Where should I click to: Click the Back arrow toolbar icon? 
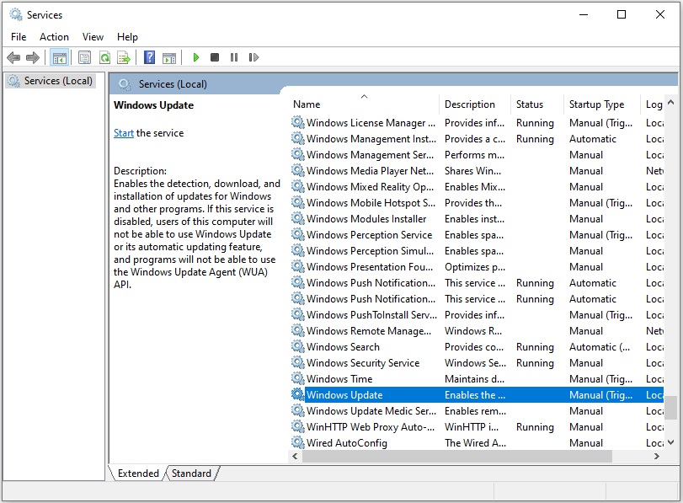[x=13, y=57]
